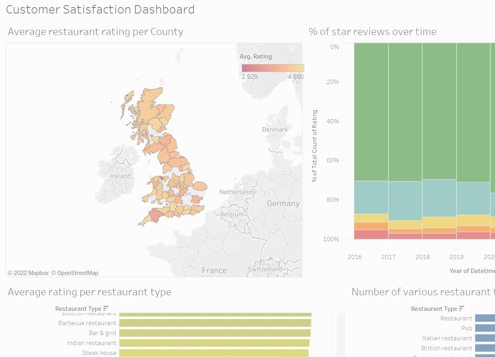495x357 pixels.
Task: Click the orange segment for 2016
Action: pyautogui.click(x=371, y=226)
